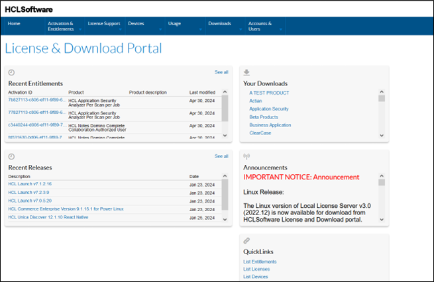This screenshot has height=282, width=434.
Task: Click List Entitlements quick link
Action: tap(260, 261)
